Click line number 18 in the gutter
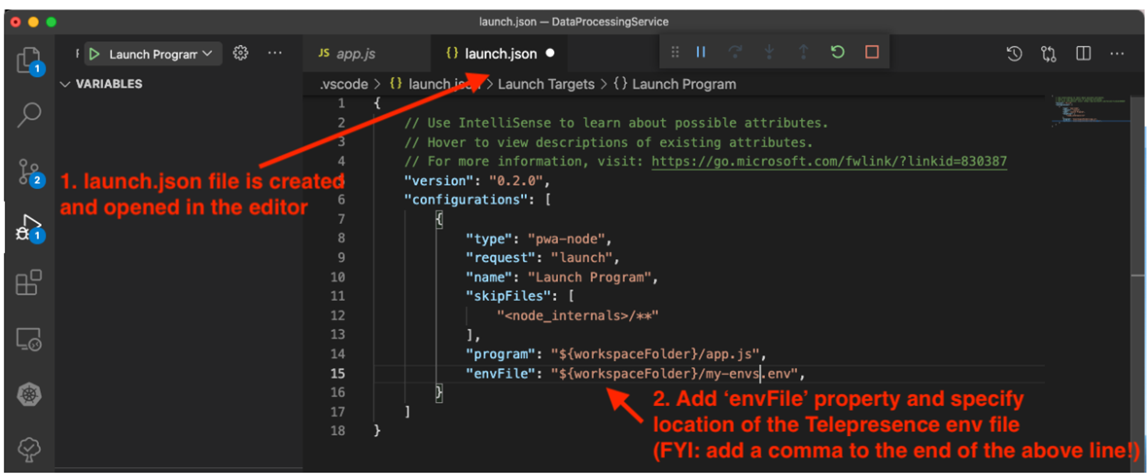This screenshot has width=1148, height=476. tap(338, 431)
